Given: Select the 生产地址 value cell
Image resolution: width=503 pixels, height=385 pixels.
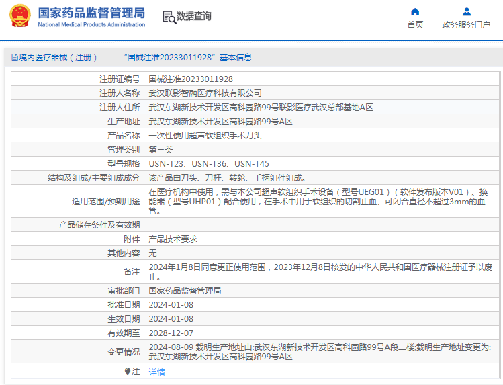Looking at the screenshot, I should pos(221,121).
